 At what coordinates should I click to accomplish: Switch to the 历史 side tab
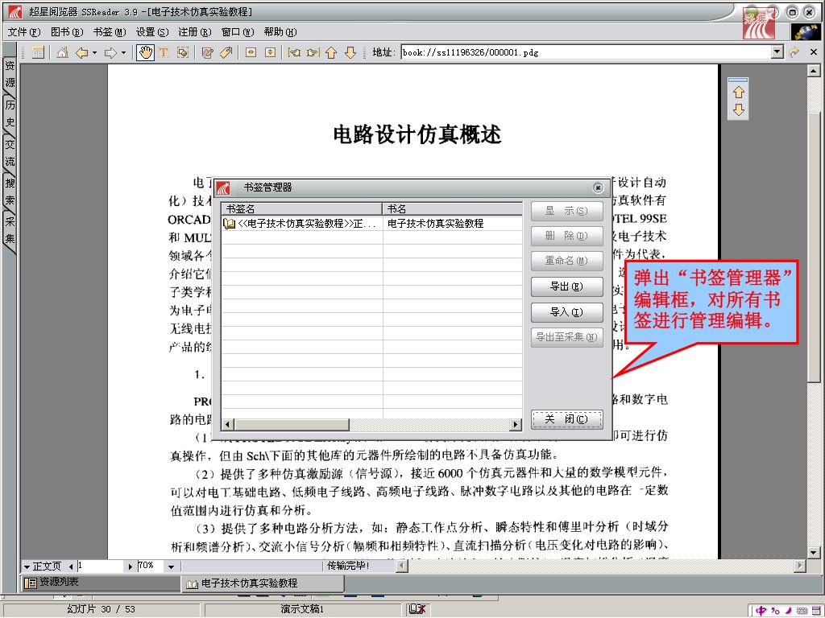[x=10, y=113]
